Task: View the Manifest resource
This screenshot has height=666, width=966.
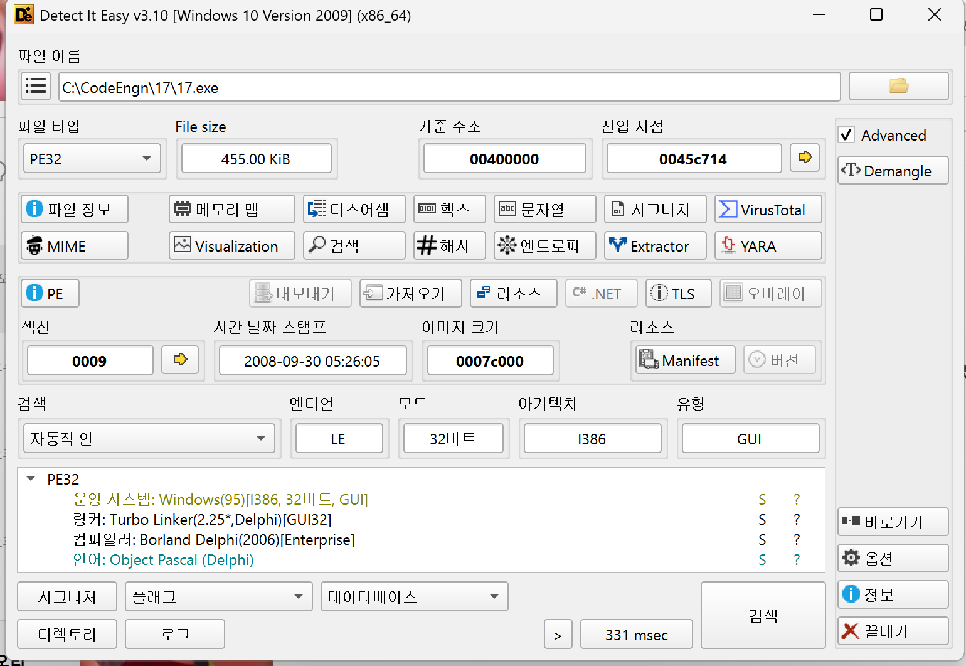Action: pos(685,360)
